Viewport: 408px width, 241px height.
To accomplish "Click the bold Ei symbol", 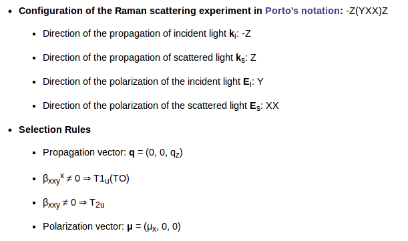I will tap(247, 82).
